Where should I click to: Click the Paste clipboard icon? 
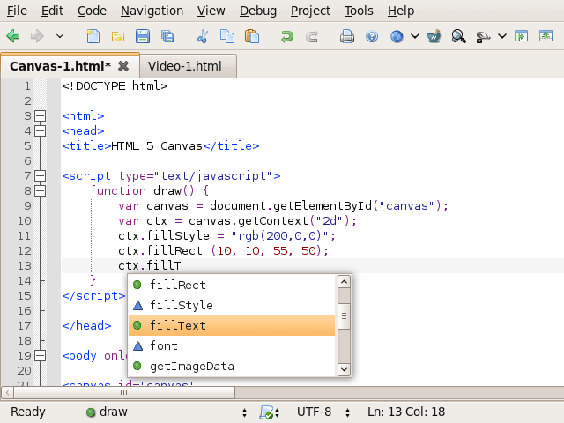click(252, 36)
